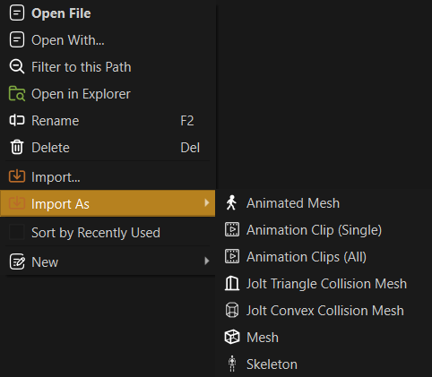Click the orange Import icon
Viewport: 432px width, 377px height.
coord(17,176)
